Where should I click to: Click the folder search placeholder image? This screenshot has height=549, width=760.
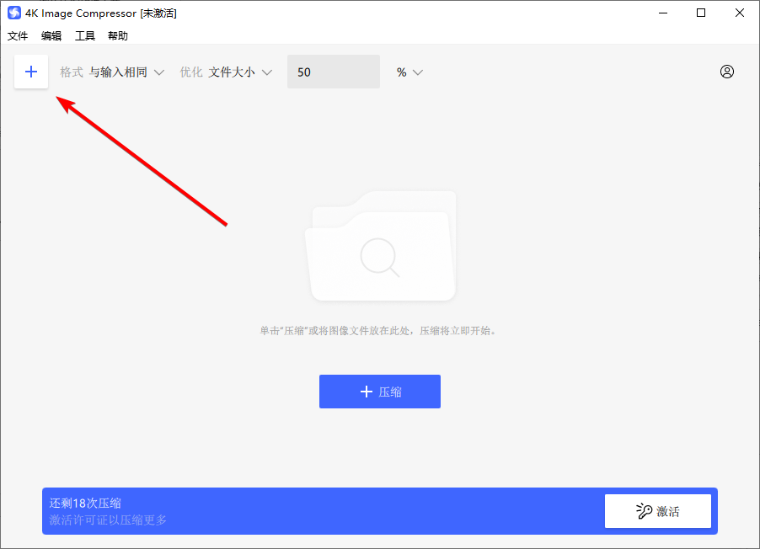click(381, 246)
